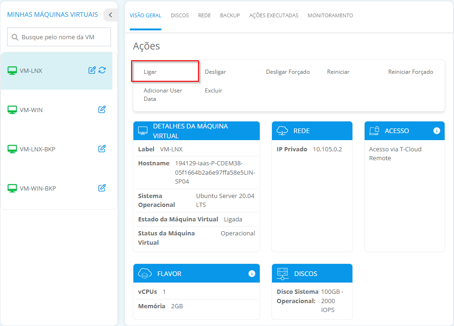Image resolution: width=454 pixels, height=326 pixels.
Task: Click Adicionar User Data action
Action: tap(163, 94)
